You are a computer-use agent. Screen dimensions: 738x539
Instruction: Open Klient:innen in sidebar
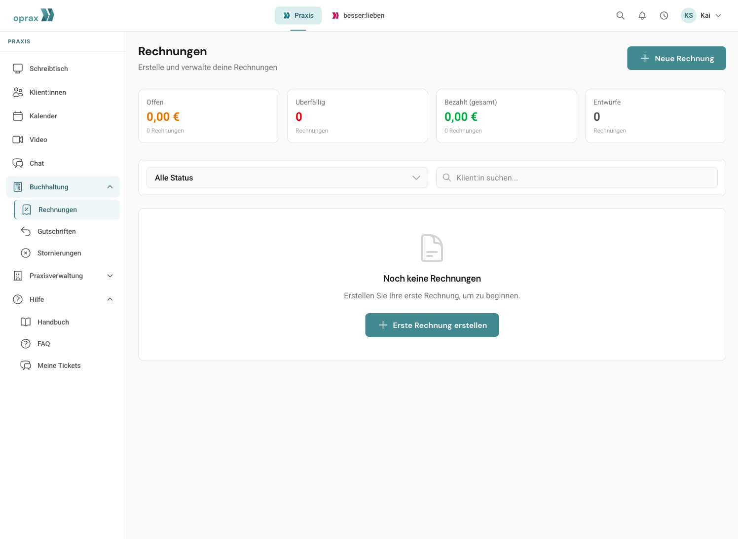(x=63, y=92)
